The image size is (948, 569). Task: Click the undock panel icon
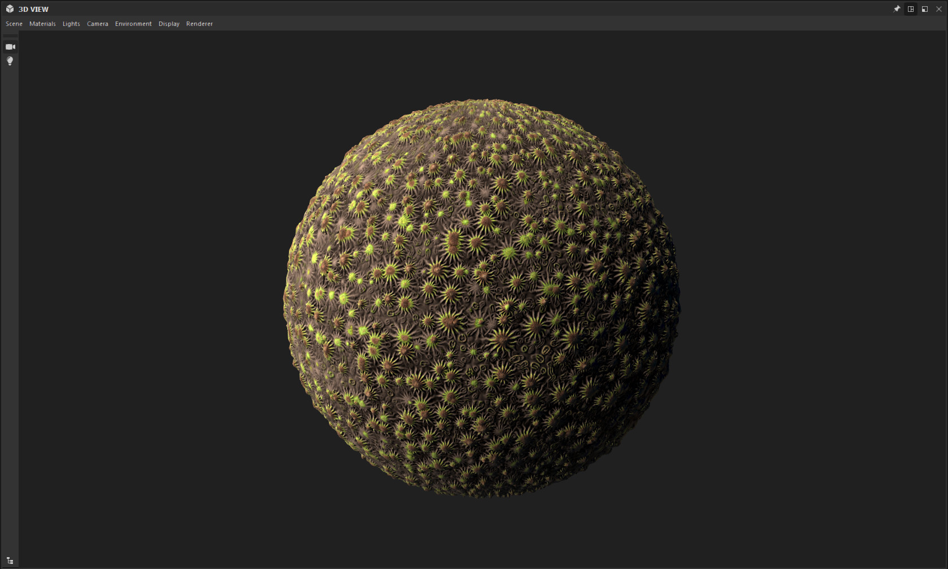[924, 8]
